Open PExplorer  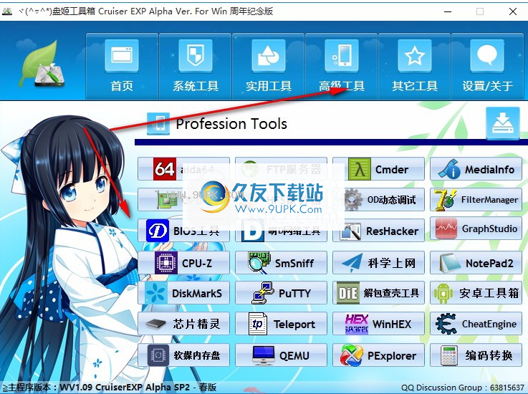(378, 355)
